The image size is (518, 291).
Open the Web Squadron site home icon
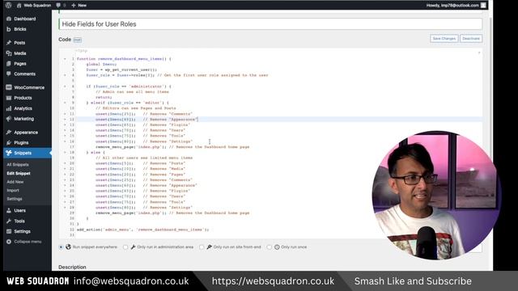click(19, 6)
